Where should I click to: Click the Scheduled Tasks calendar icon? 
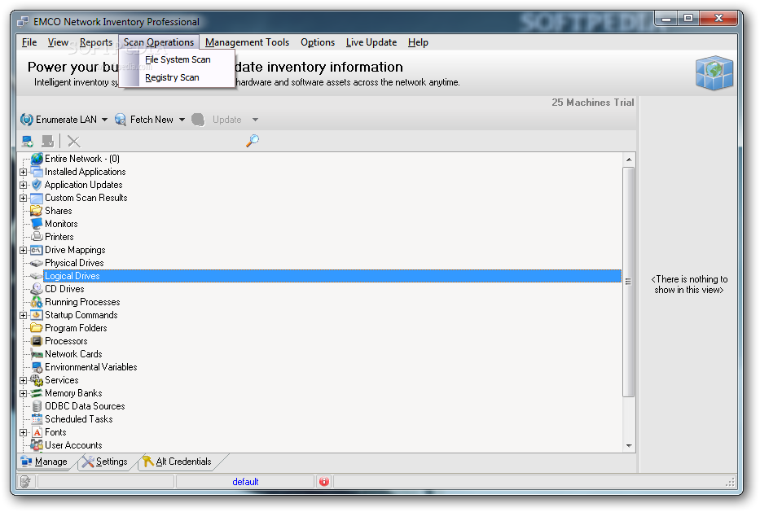(37, 419)
